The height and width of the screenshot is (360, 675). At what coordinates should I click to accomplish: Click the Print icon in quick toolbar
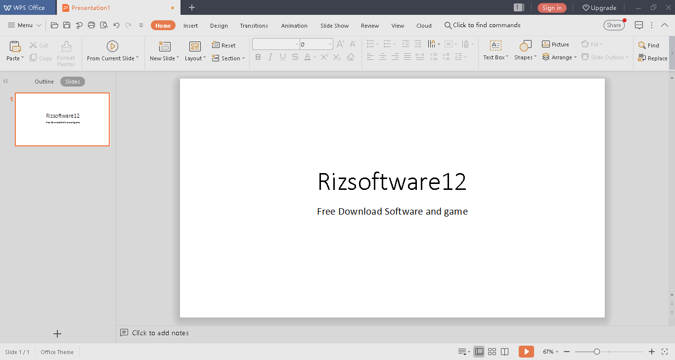(91, 25)
